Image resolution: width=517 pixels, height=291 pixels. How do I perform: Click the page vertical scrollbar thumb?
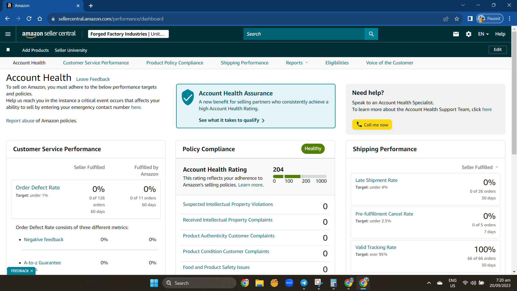coord(514,93)
